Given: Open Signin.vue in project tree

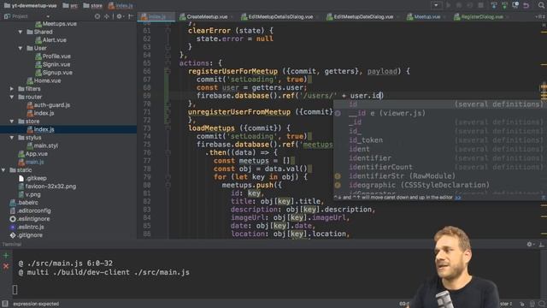Looking at the screenshot, I should [53, 64].
